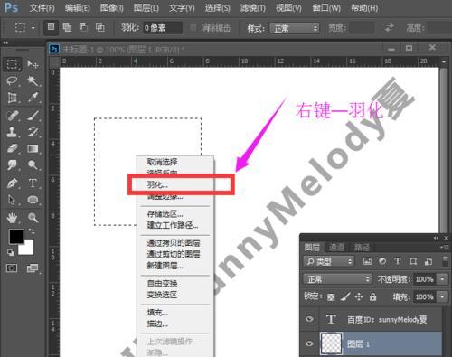Viewport: 452px width, 357px height.
Task: Select the Dodge tool
Action: pos(33,164)
